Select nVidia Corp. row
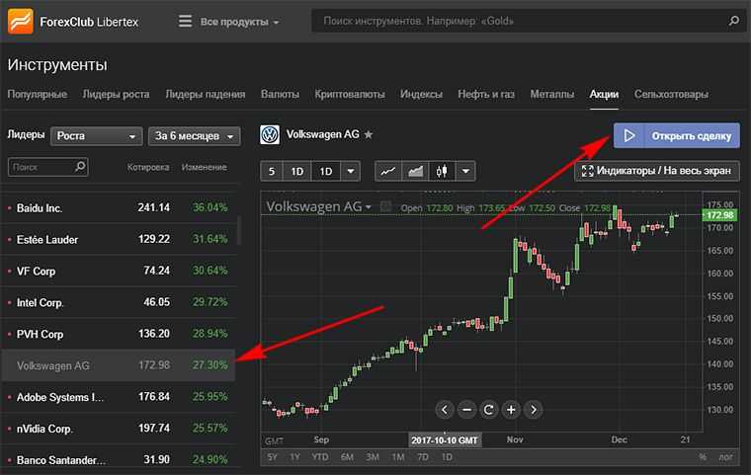Screen dimensions: 751x475 (x=119, y=429)
